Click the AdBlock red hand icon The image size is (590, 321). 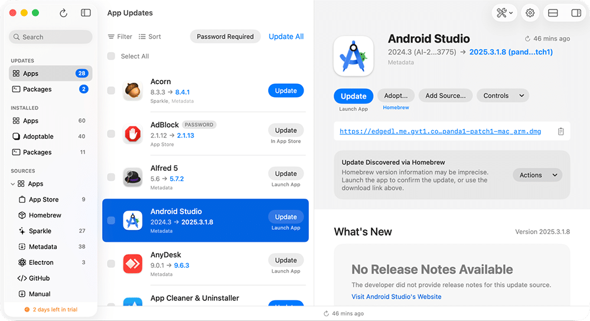click(133, 134)
